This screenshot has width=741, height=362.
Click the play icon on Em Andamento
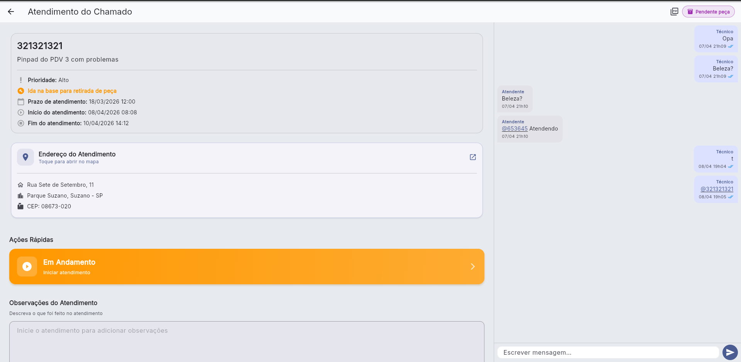click(27, 266)
